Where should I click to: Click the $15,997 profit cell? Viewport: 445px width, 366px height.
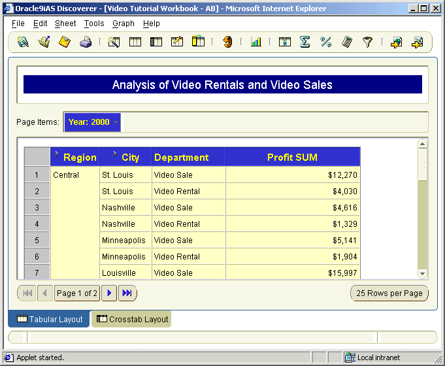pos(293,273)
